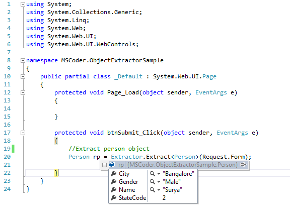
Task: Click the green change marker on line 19
Action: click(13, 149)
